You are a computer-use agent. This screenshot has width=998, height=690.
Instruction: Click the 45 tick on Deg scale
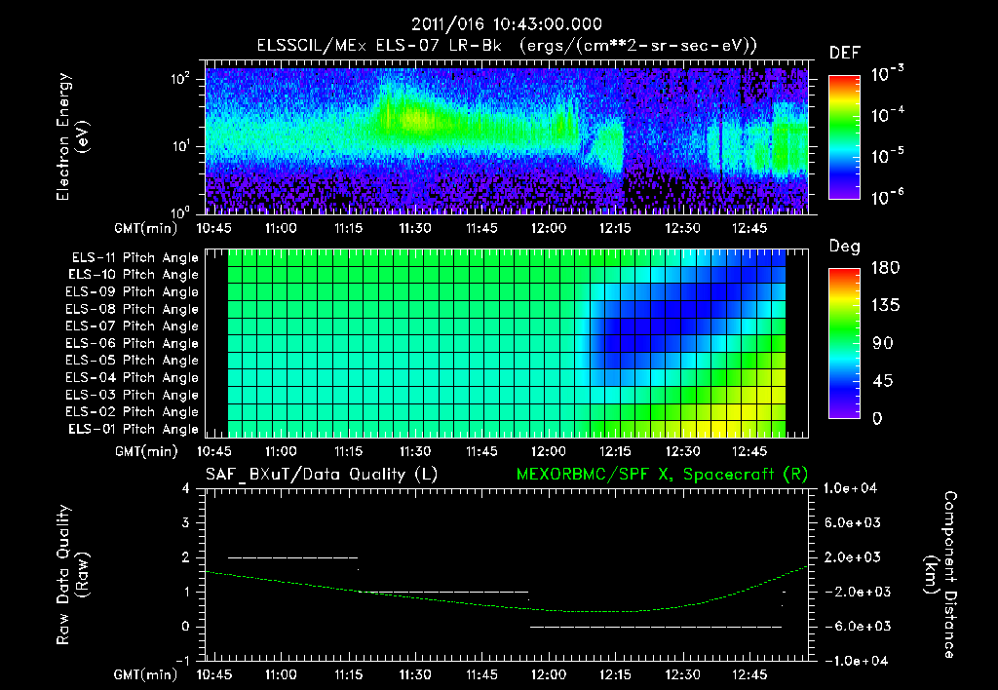coord(882,381)
